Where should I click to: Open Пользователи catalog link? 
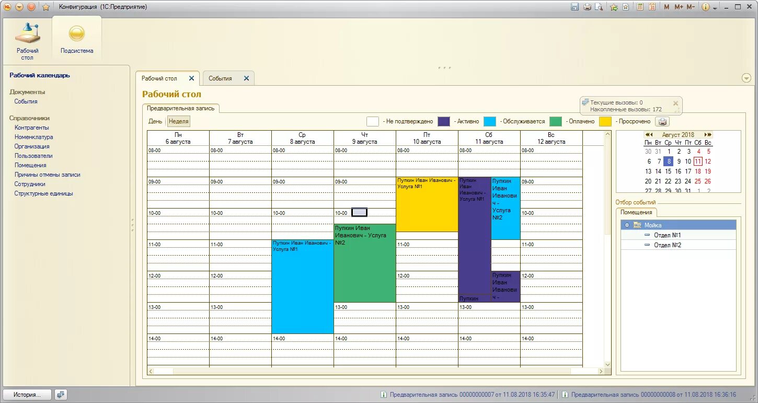point(33,156)
